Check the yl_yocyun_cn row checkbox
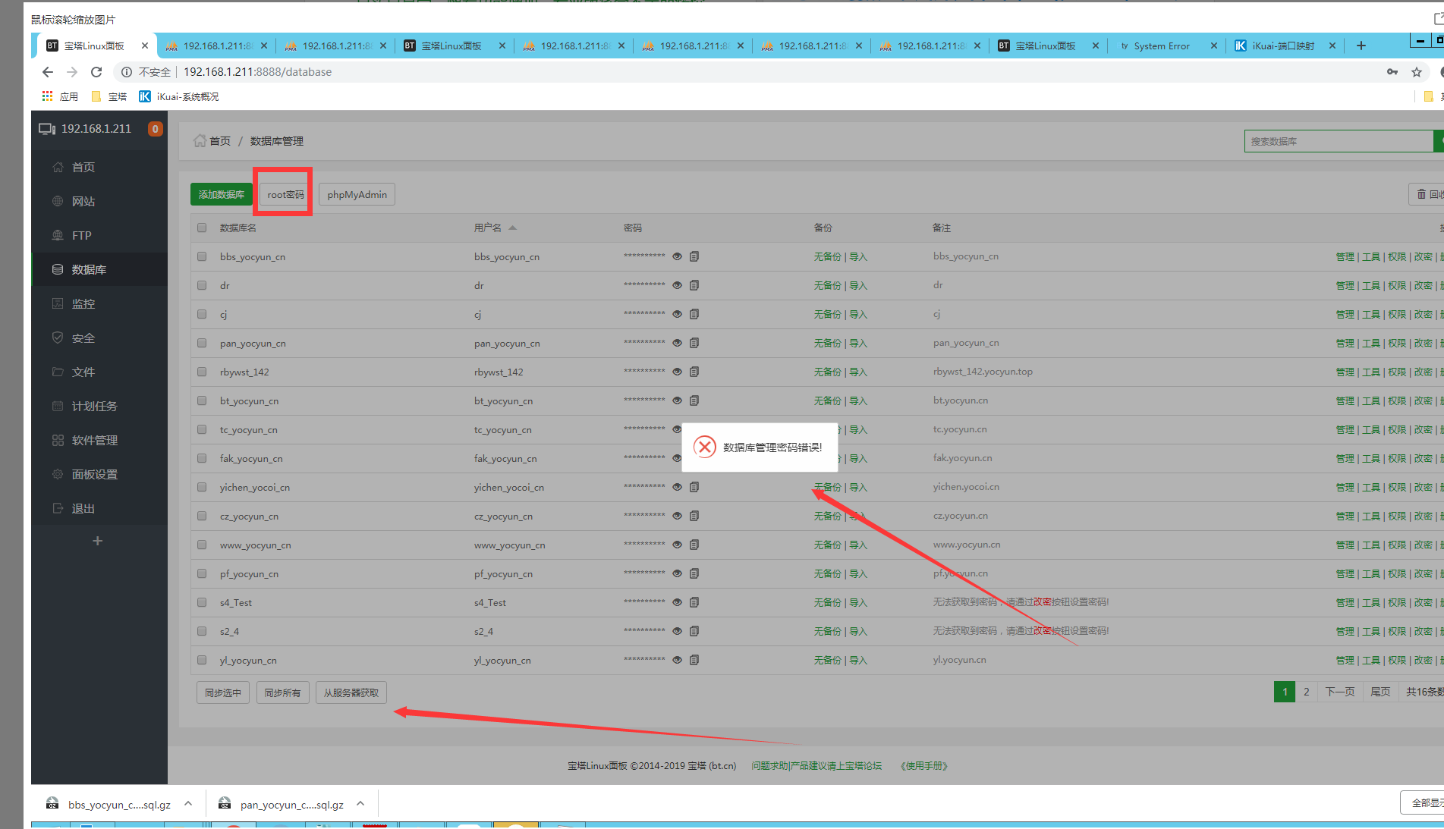 tap(202, 660)
